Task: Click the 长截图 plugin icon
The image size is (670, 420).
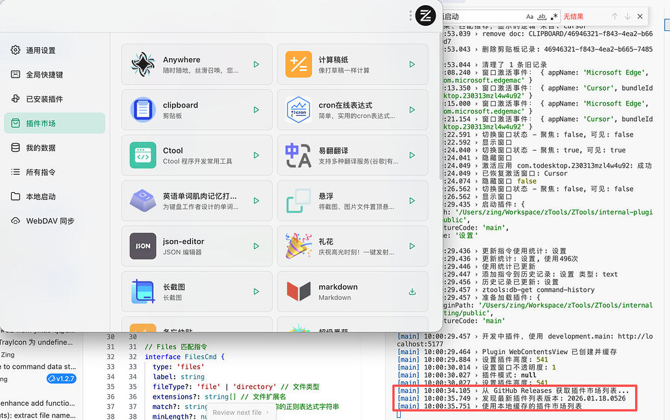Action: (x=142, y=291)
